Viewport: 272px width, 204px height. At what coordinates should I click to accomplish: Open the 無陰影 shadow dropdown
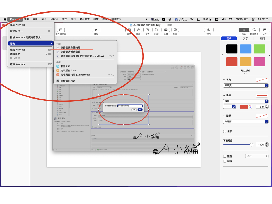(x=245, y=122)
